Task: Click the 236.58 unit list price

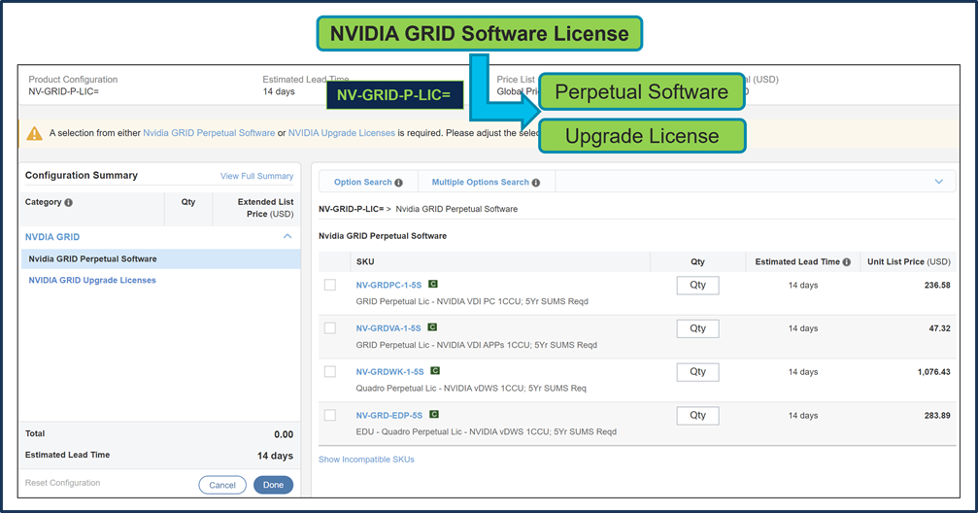Action: tap(937, 286)
